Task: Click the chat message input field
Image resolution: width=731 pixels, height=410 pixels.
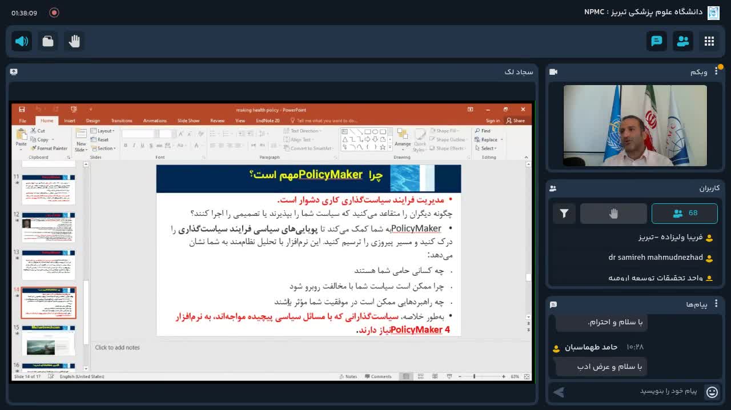Action: pyautogui.click(x=634, y=391)
